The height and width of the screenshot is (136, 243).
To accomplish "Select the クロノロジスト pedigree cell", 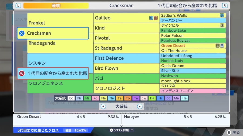I will 126,88.
